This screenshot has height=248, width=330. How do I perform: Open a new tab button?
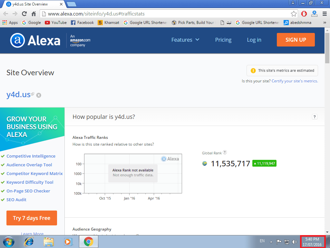(71, 5)
